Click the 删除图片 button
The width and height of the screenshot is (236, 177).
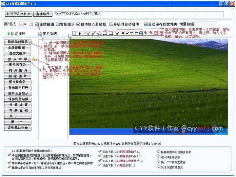point(17,76)
